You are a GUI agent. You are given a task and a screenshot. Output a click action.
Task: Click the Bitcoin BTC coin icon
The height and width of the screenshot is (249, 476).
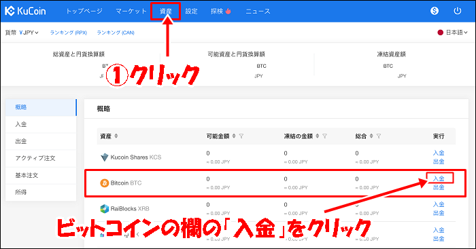[x=104, y=183]
